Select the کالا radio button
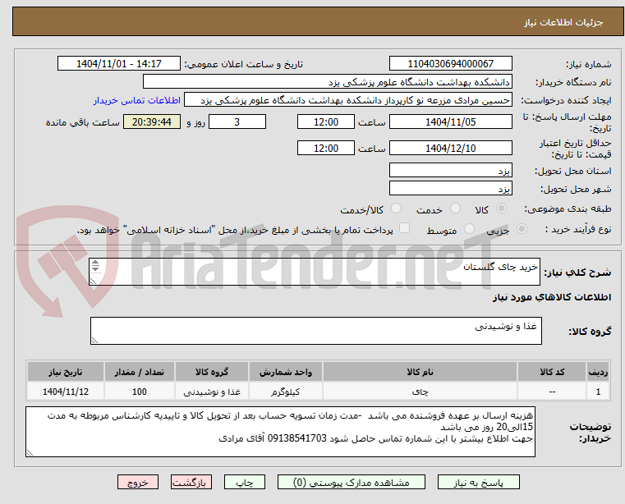This screenshot has height=504, width=625. [501, 208]
